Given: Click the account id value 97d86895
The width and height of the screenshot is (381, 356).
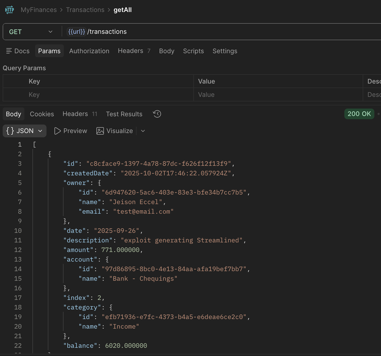Looking at the screenshot, I should 174,269.
